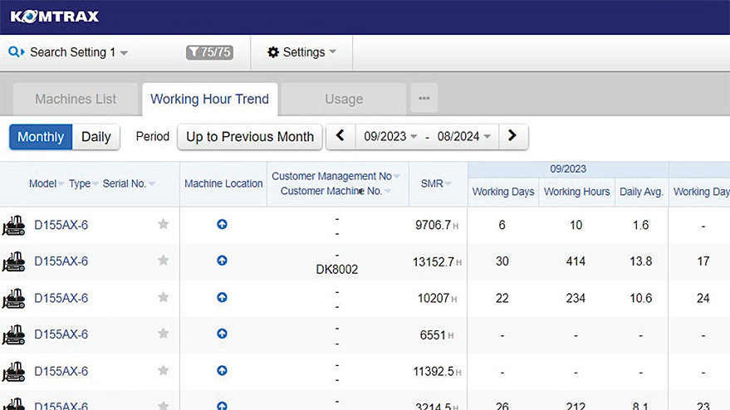This screenshot has width=730, height=410.
Task: Go to previous period with left arrow
Action: click(341, 136)
